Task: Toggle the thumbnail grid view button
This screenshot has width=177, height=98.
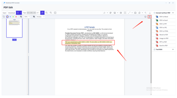Action: pos(18,13)
